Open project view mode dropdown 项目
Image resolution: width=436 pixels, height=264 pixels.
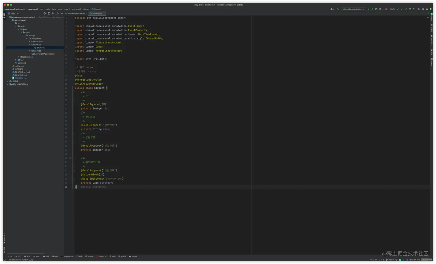[x=13, y=14]
